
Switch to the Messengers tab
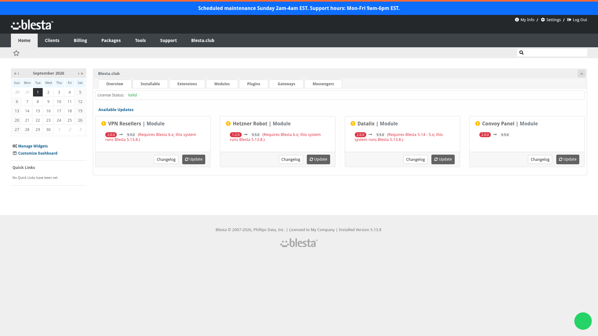(323, 84)
